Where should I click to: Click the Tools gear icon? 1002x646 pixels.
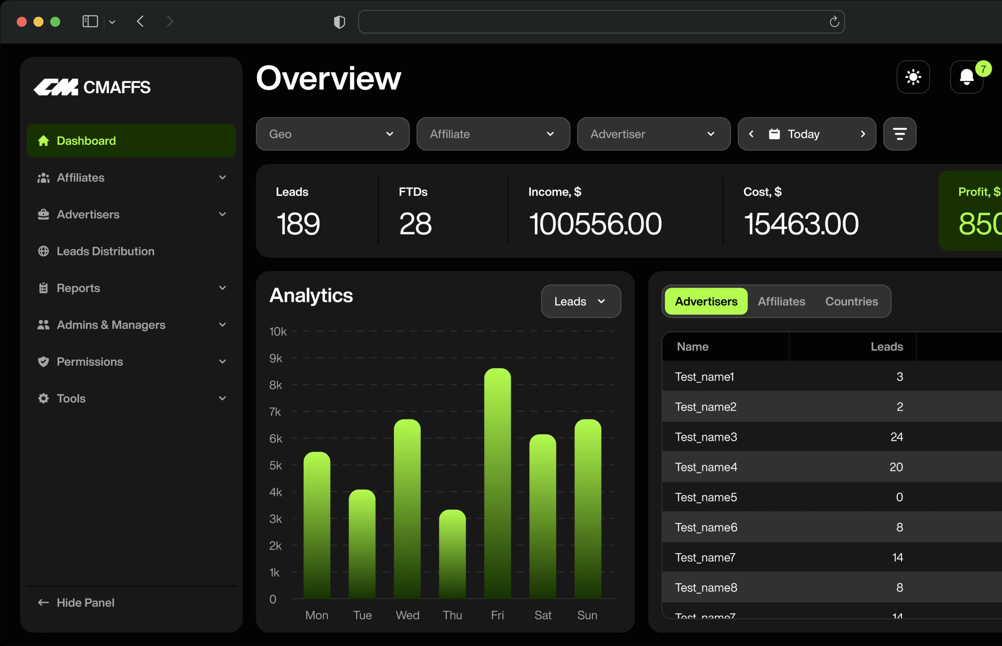click(x=44, y=398)
